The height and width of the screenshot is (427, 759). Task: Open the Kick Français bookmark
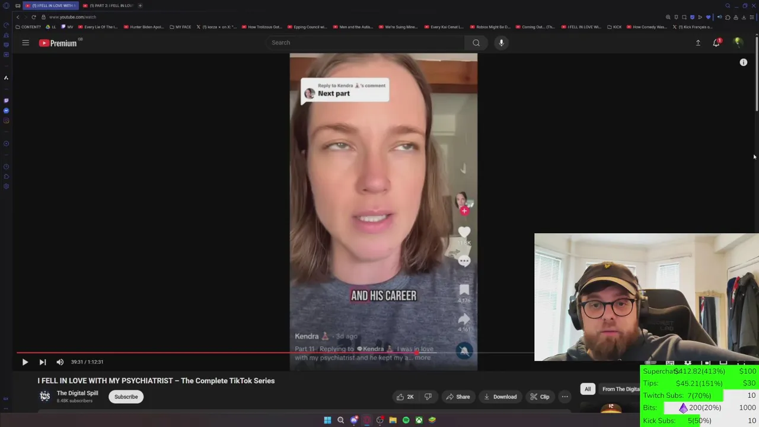[x=693, y=27]
